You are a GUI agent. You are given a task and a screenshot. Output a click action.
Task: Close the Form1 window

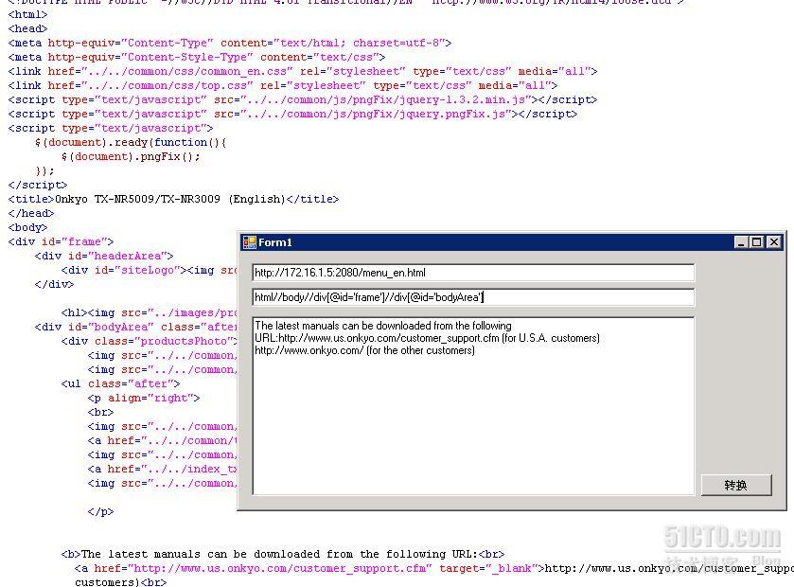pos(774,242)
